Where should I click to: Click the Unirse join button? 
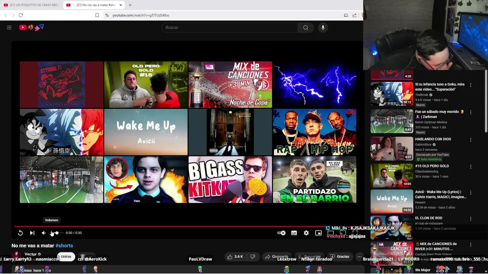66,256
